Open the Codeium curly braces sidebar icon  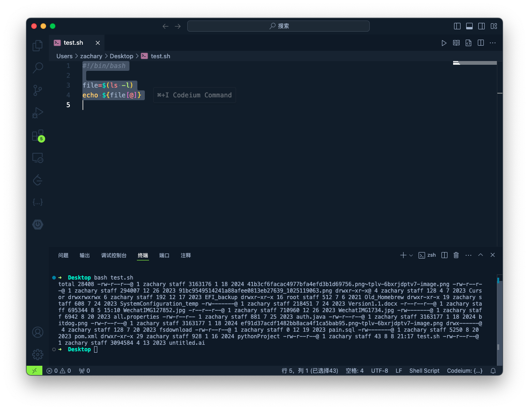tap(37, 202)
